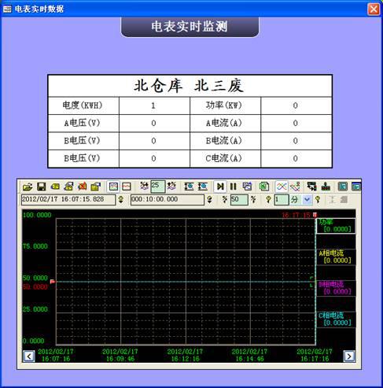Toggle the single-curve chart view icon

tap(127, 187)
